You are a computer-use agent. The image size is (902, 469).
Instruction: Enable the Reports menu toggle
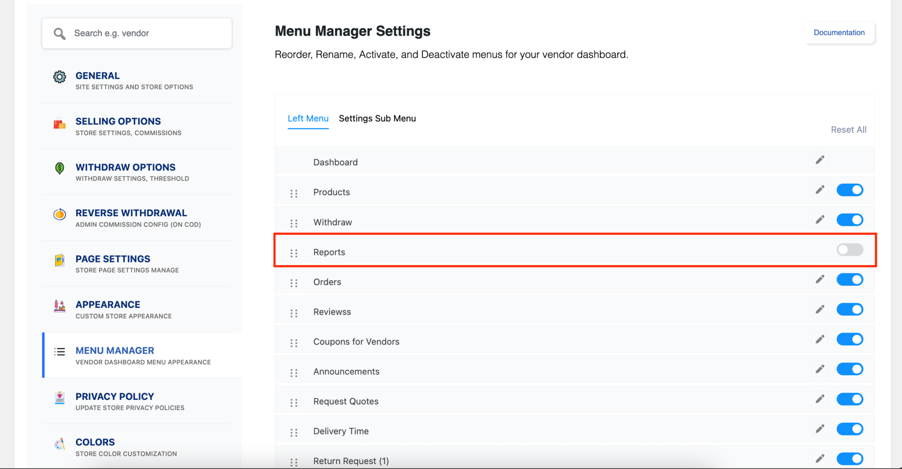click(x=849, y=250)
